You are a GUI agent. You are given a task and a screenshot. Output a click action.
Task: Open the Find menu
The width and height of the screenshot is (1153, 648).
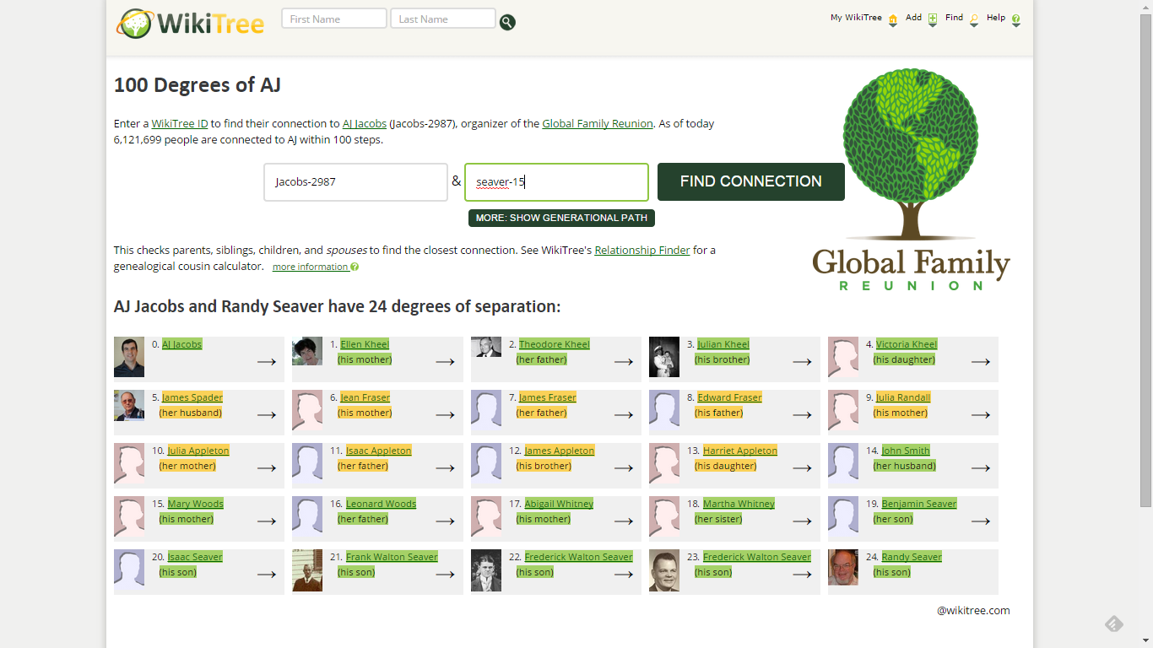click(962, 19)
